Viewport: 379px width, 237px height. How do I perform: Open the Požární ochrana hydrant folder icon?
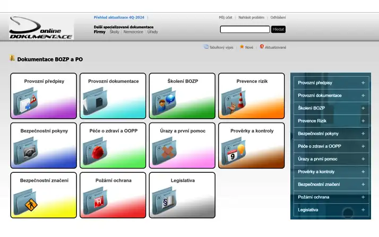[94, 201]
